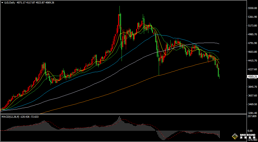Click the 4603.80 price axis label
The width and height of the screenshot is (258, 142).
(x=253, y=52)
